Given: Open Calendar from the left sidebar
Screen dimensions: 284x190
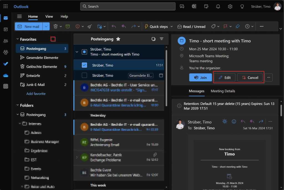Looking at the screenshot, I should 6,29.
